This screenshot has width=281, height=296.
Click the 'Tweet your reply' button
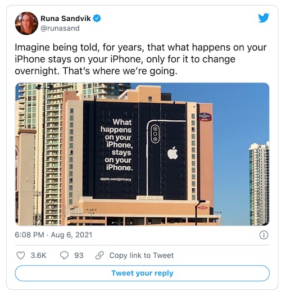[142, 273]
